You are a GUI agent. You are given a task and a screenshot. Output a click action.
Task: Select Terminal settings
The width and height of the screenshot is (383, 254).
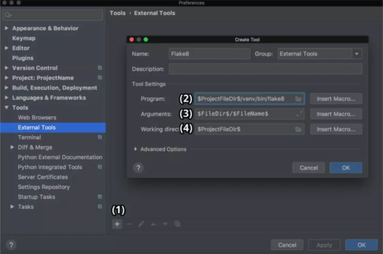click(x=29, y=137)
